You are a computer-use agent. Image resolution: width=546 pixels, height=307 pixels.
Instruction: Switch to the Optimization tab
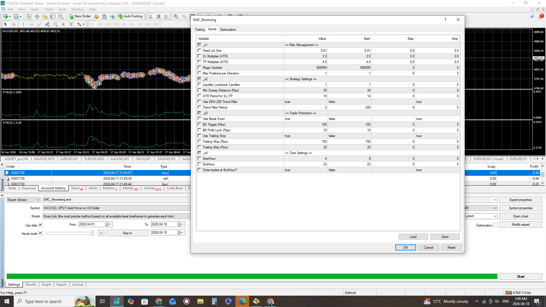228,30
